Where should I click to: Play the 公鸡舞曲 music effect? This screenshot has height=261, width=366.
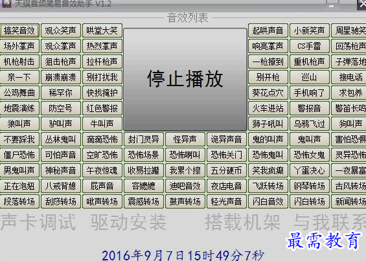[x=19, y=93]
